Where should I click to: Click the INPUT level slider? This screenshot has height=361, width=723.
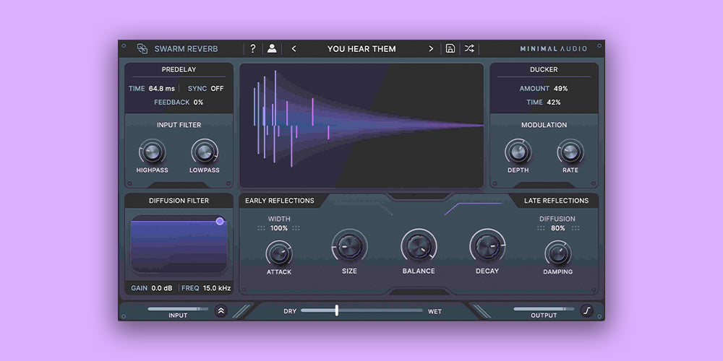pyautogui.click(x=178, y=309)
